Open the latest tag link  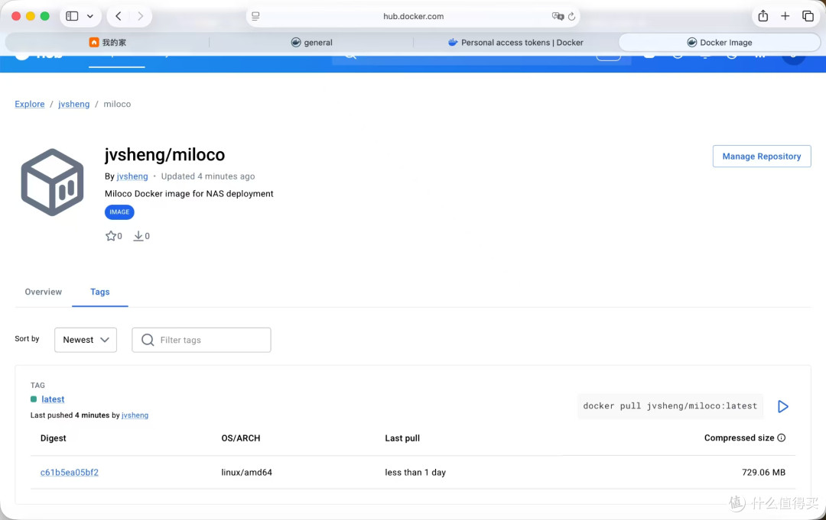53,399
